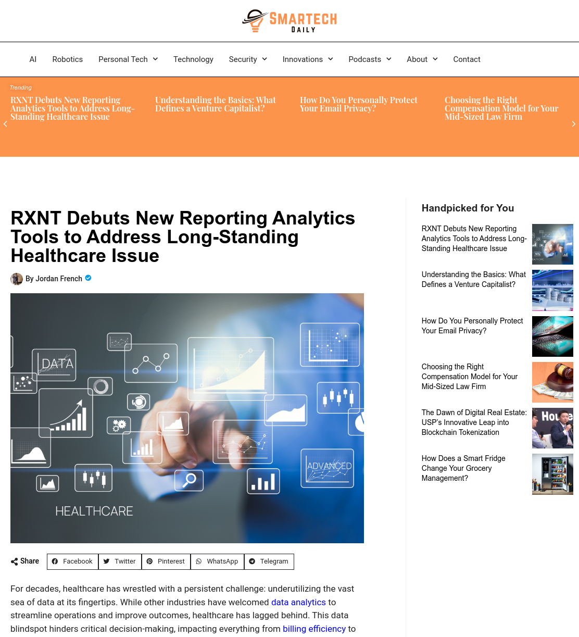Open trending story on Venture Capitalist basics

(216, 104)
